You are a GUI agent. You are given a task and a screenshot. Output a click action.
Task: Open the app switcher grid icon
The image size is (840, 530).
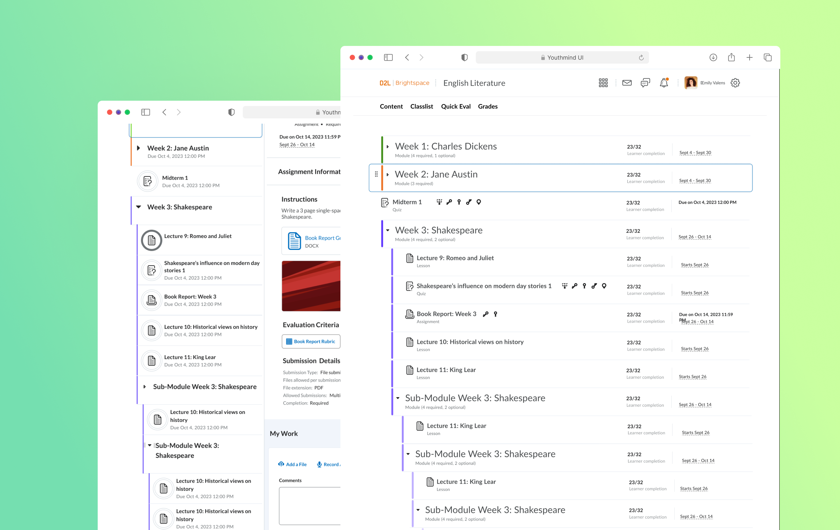[603, 83]
